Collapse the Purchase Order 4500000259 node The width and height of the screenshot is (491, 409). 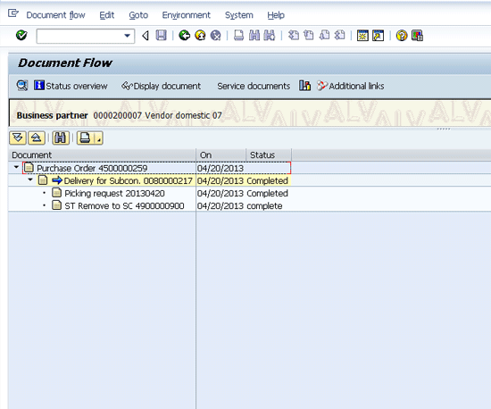16,168
